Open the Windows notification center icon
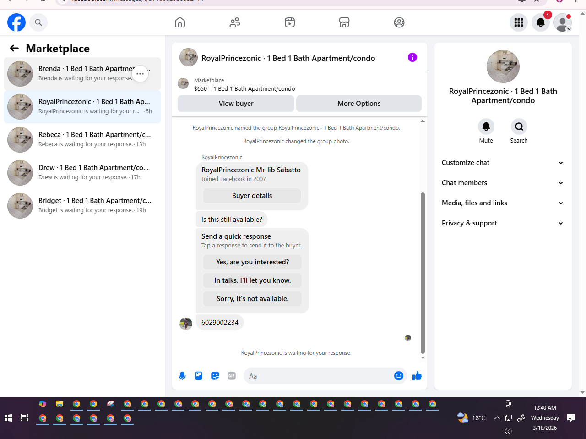Image resolution: width=586 pixels, height=439 pixels. pyautogui.click(x=571, y=418)
